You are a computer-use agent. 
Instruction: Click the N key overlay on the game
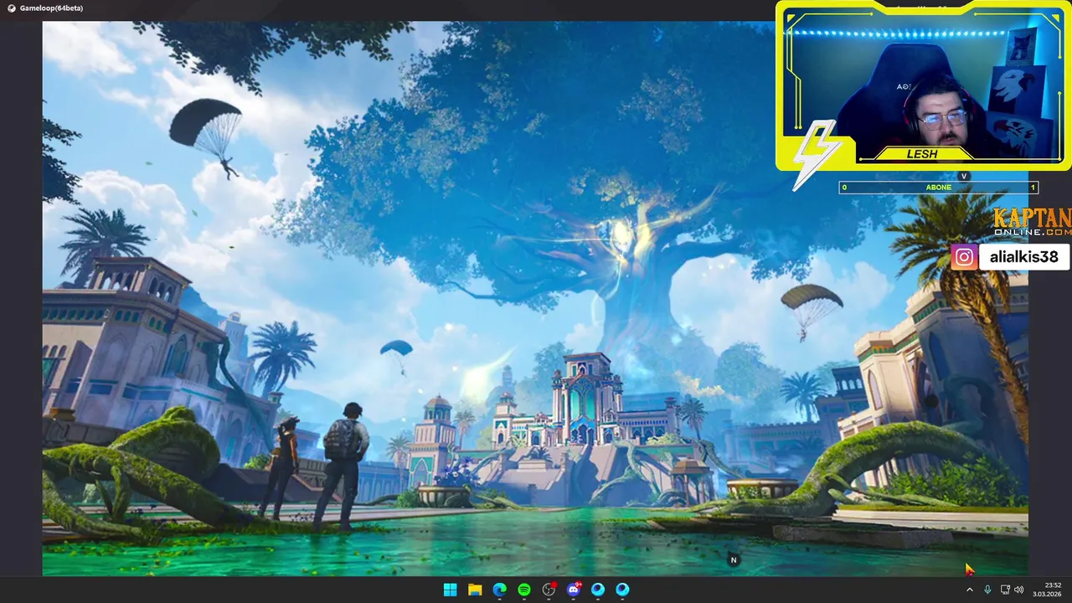pyautogui.click(x=734, y=560)
